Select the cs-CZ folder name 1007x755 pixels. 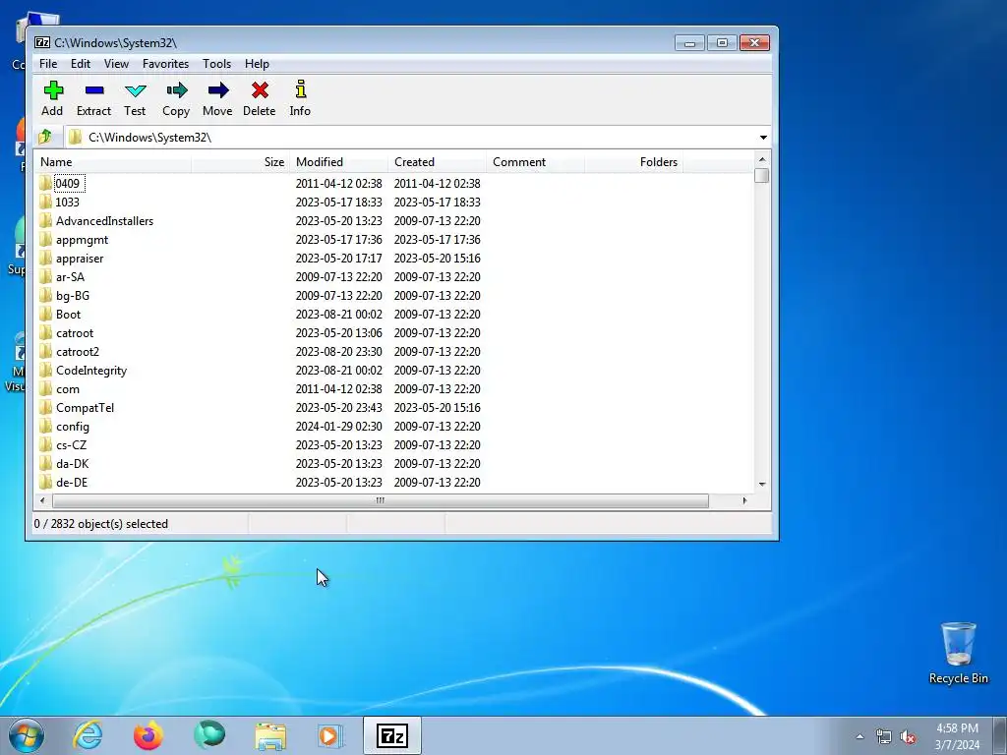pos(71,445)
